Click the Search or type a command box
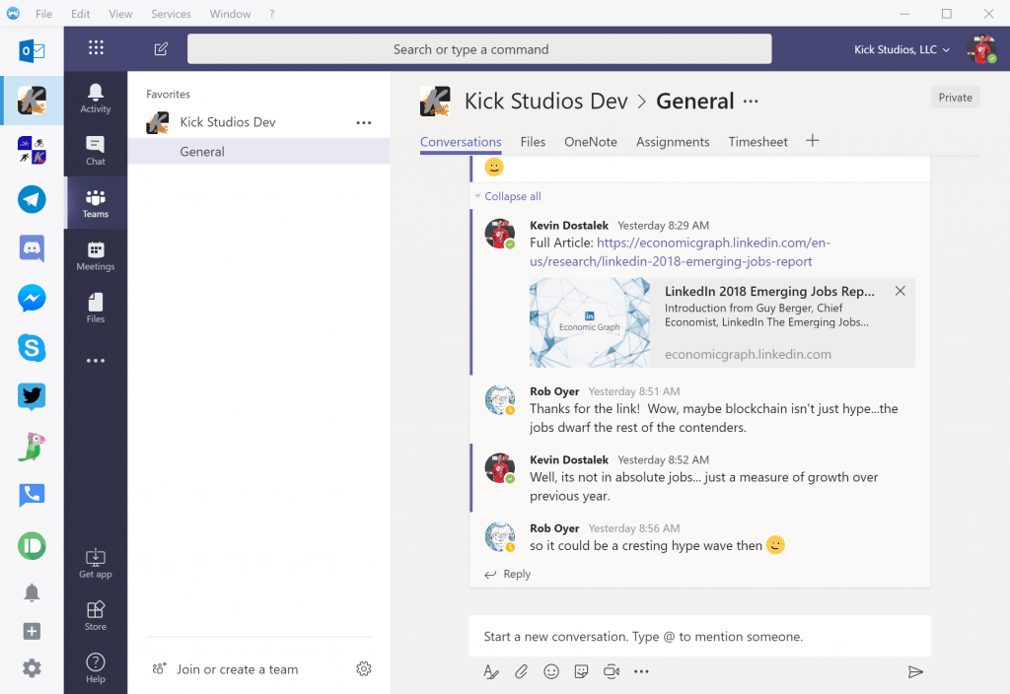This screenshot has height=694, width=1010. tap(479, 49)
